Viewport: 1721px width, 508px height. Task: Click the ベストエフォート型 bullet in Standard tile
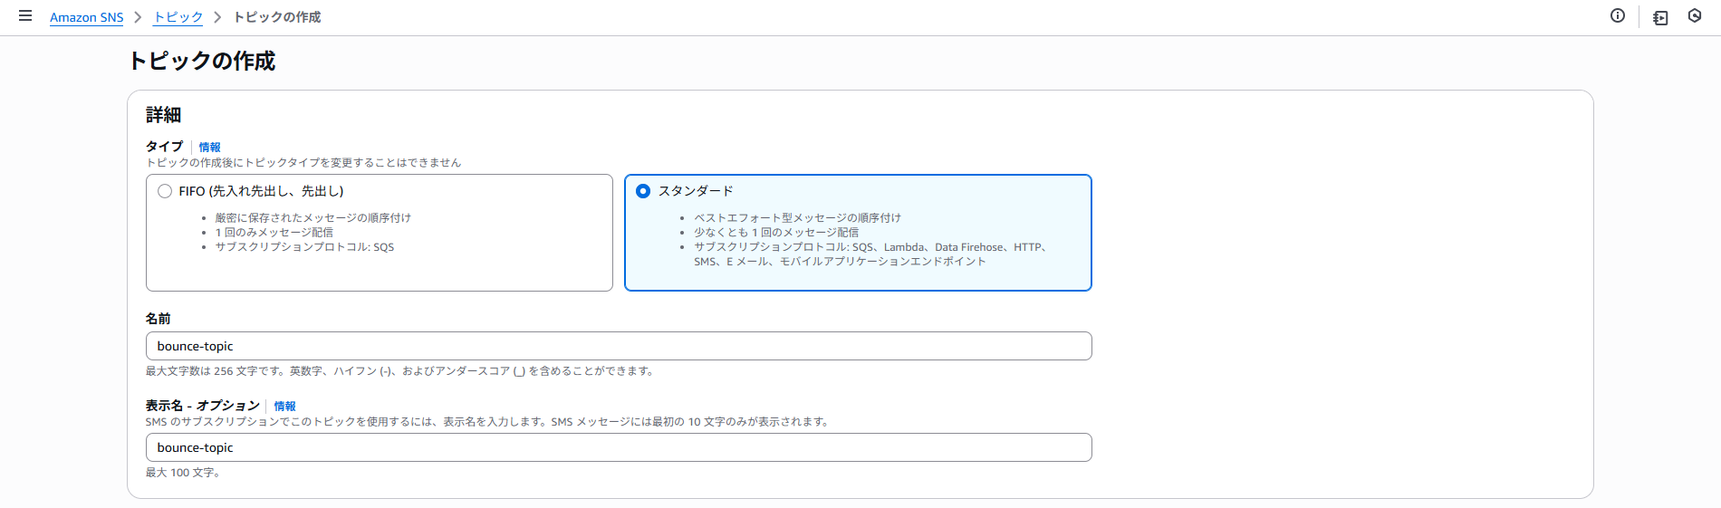coord(797,218)
